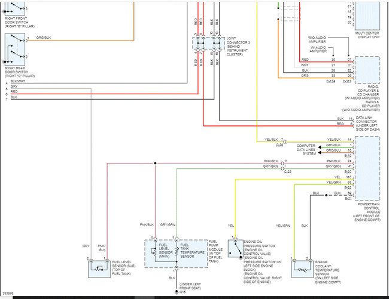Click the Engine Oil Pressure Switch symbol
This screenshot has width=389, height=299.
pos(235,248)
